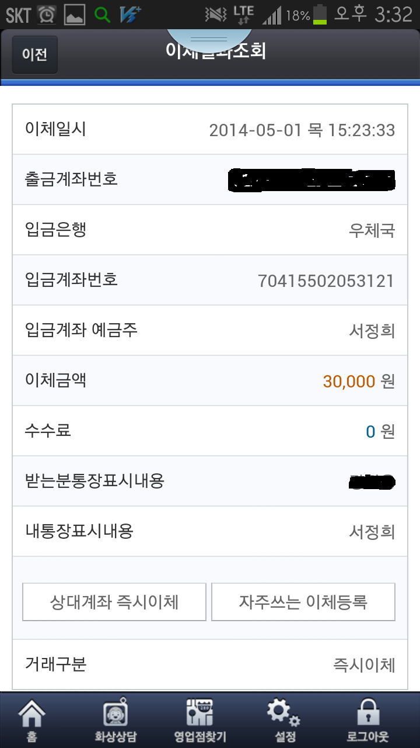Image resolution: width=420 pixels, height=748 pixels.
Task: Tap the deposit account number 70415502053121
Action: (x=326, y=281)
